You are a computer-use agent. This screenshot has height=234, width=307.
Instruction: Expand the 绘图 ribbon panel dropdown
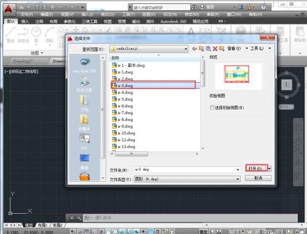pos(37,53)
